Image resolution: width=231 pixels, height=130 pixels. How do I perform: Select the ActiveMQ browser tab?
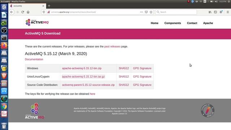click(x=27, y=6)
